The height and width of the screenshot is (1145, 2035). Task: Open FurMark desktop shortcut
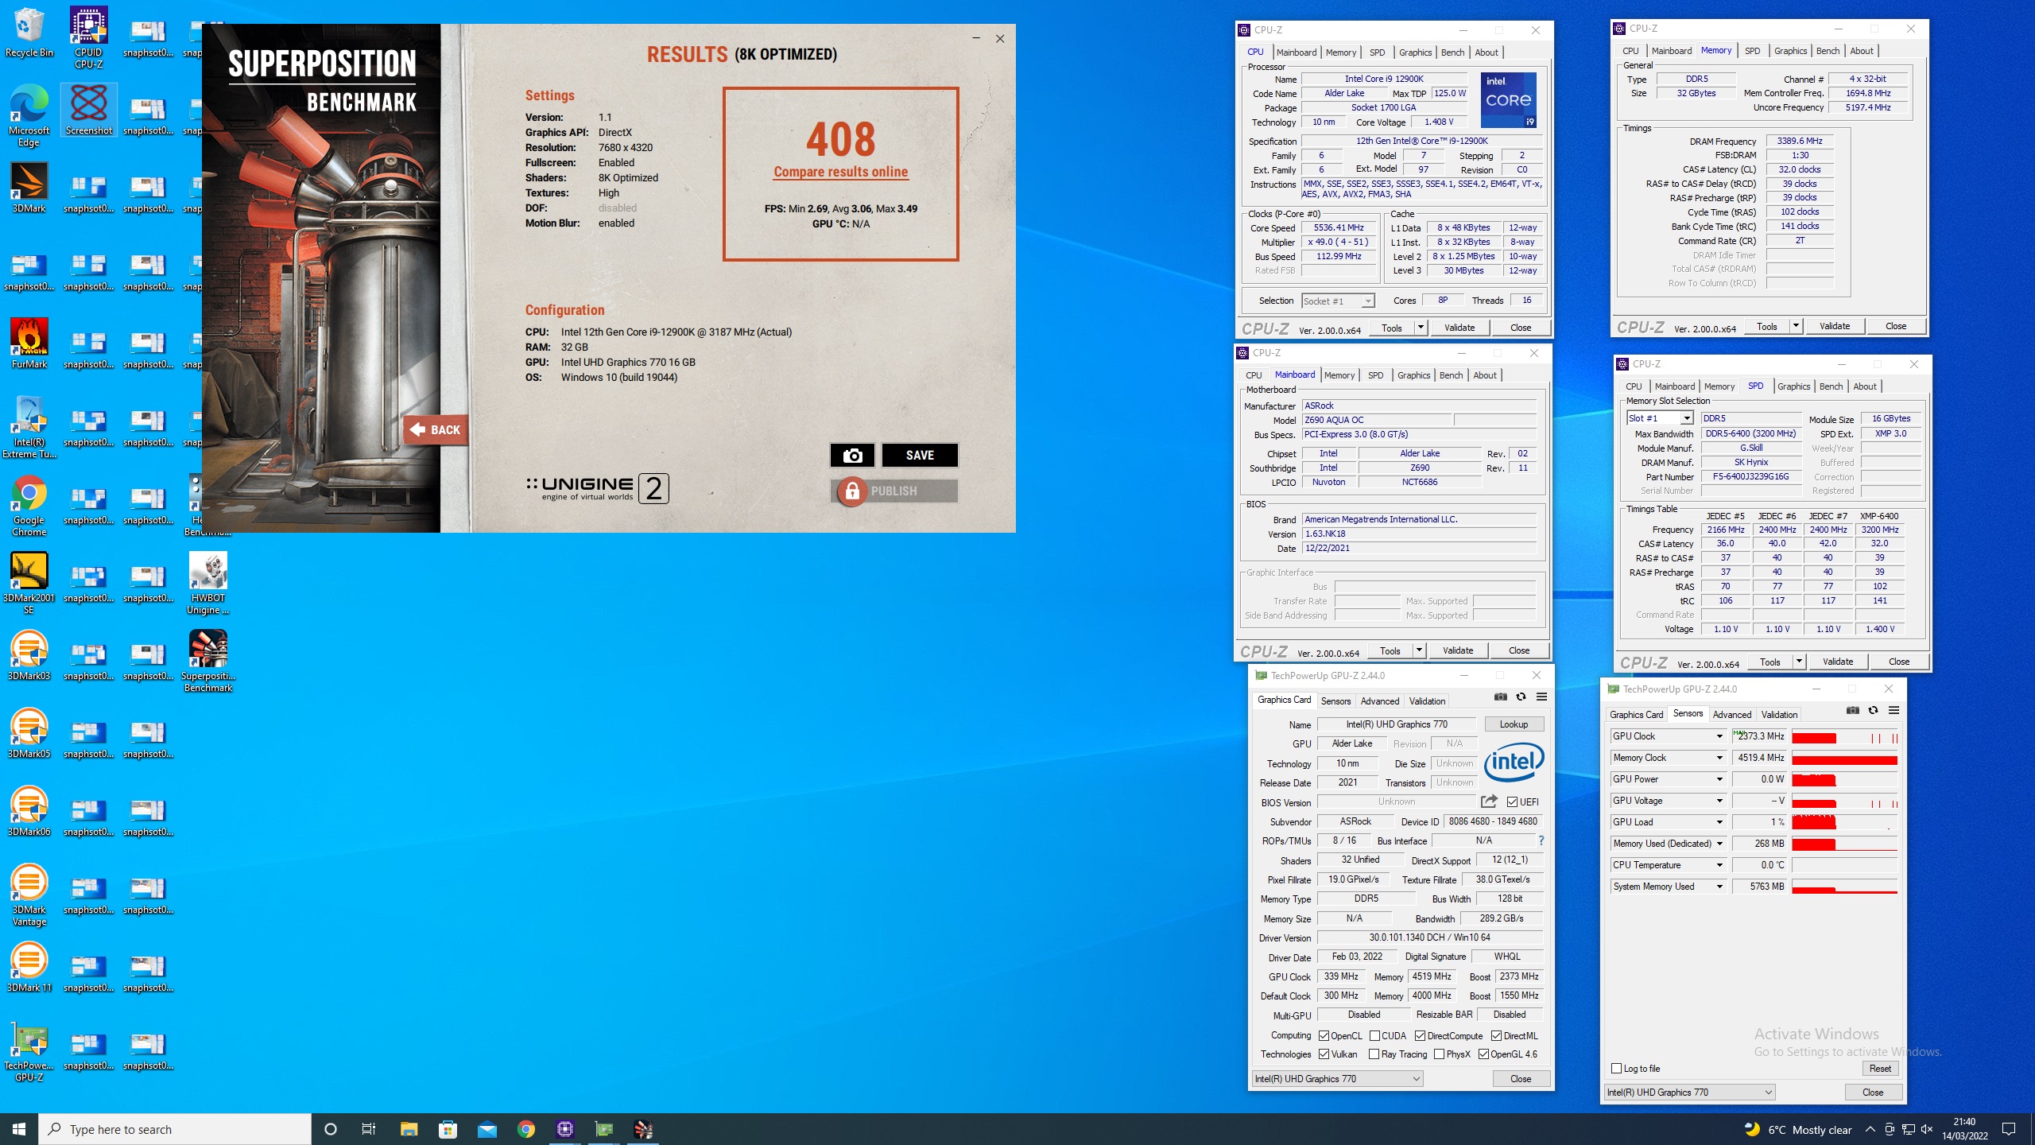pyautogui.click(x=29, y=344)
